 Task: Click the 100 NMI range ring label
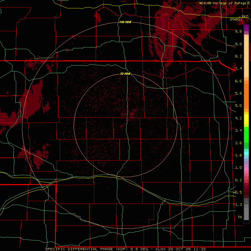[x=125, y=22]
